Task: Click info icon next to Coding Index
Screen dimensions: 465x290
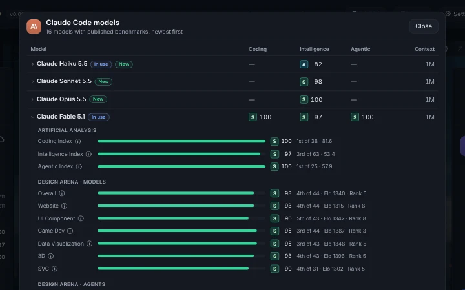Action: tap(77, 141)
